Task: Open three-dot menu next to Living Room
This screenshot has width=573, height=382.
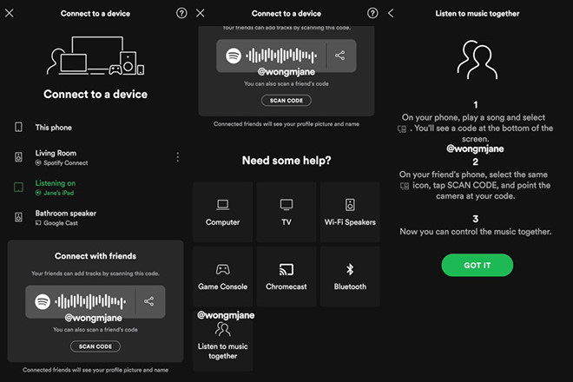Action: (177, 157)
